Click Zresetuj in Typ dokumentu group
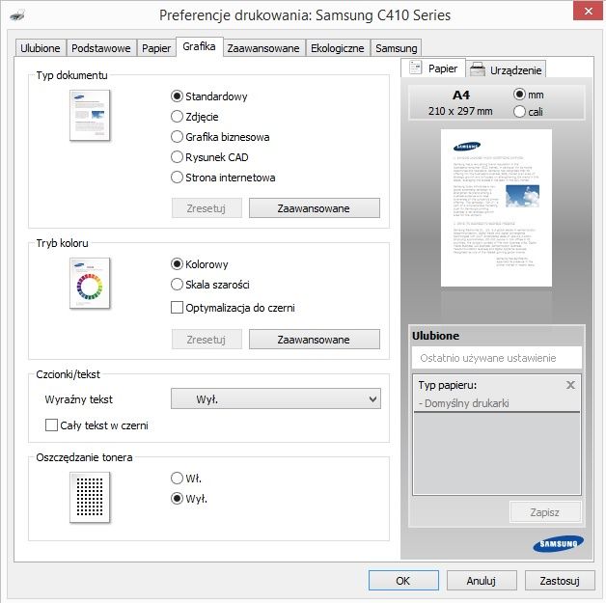 tap(207, 208)
